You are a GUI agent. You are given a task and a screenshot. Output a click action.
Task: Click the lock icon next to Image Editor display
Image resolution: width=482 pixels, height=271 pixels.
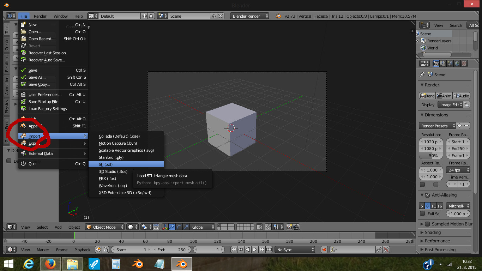pyautogui.click(x=467, y=105)
